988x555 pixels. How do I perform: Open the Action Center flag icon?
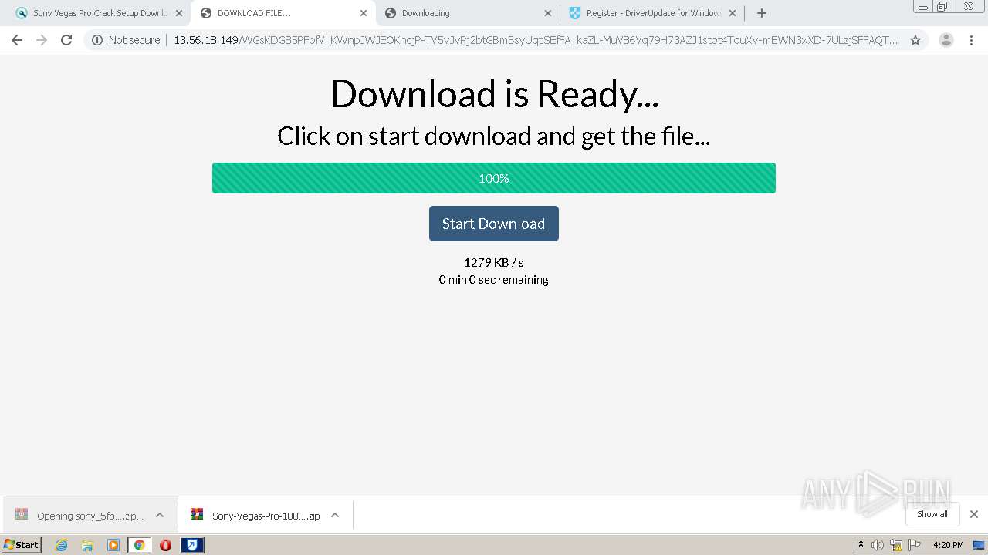[915, 545]
